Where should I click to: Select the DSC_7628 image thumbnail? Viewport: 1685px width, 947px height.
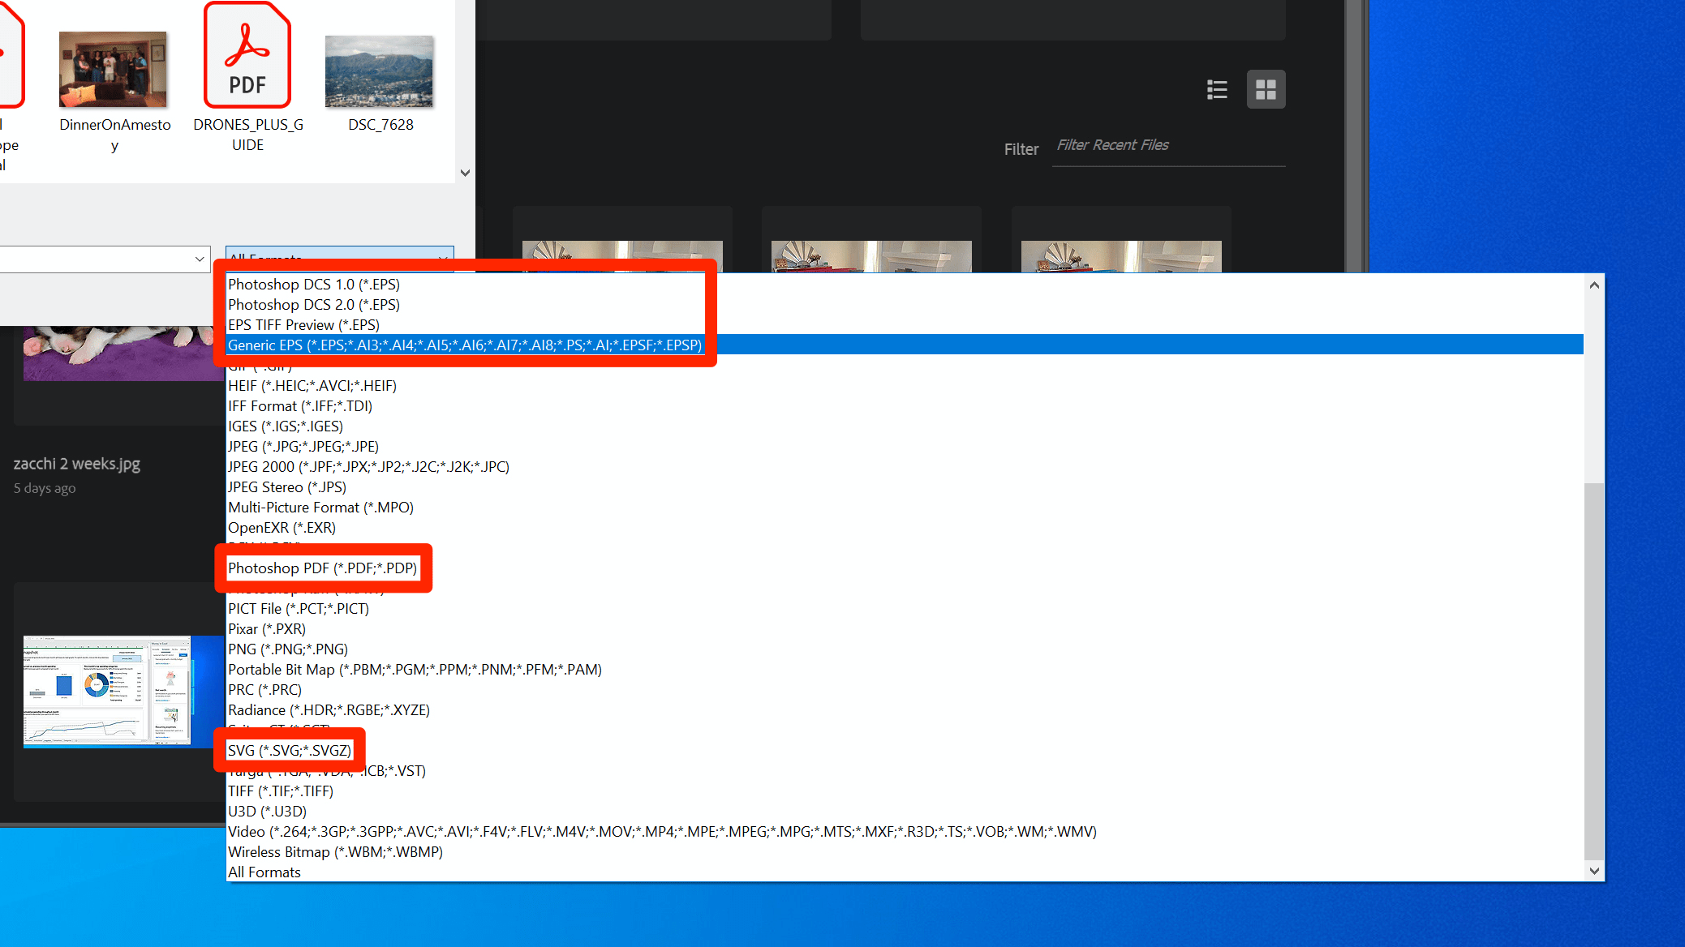coord(380,71)
